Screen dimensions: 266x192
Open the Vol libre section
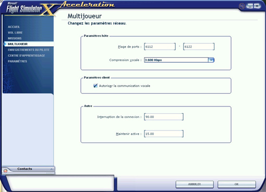[15, 33]
